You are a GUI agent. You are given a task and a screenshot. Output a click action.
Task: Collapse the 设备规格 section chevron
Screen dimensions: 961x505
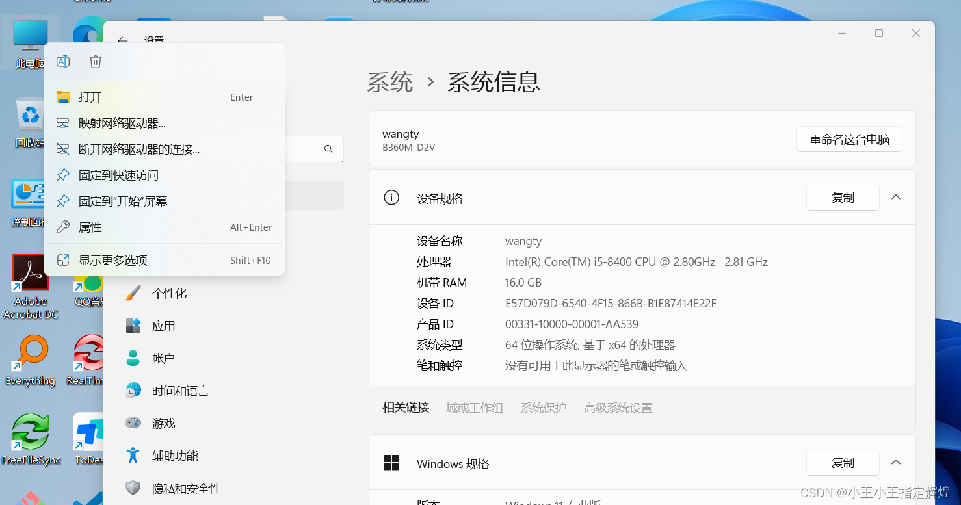tap(896, 197)
